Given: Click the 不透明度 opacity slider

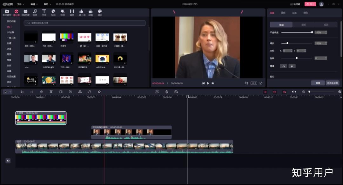Looking at the screenshot, I should [297, 32].
